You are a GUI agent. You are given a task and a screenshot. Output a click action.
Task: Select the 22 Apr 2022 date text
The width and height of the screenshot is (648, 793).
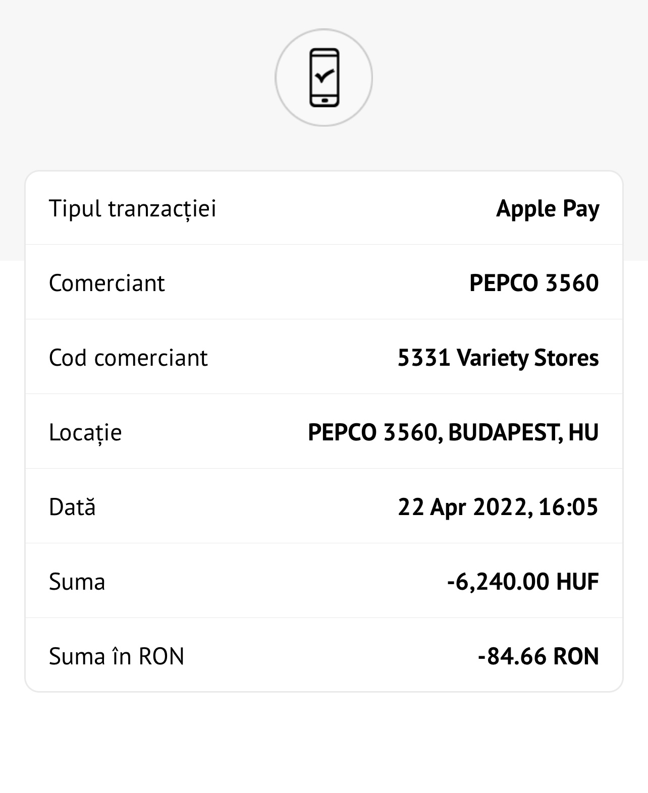pyautogui.click(x=464, y=507)
